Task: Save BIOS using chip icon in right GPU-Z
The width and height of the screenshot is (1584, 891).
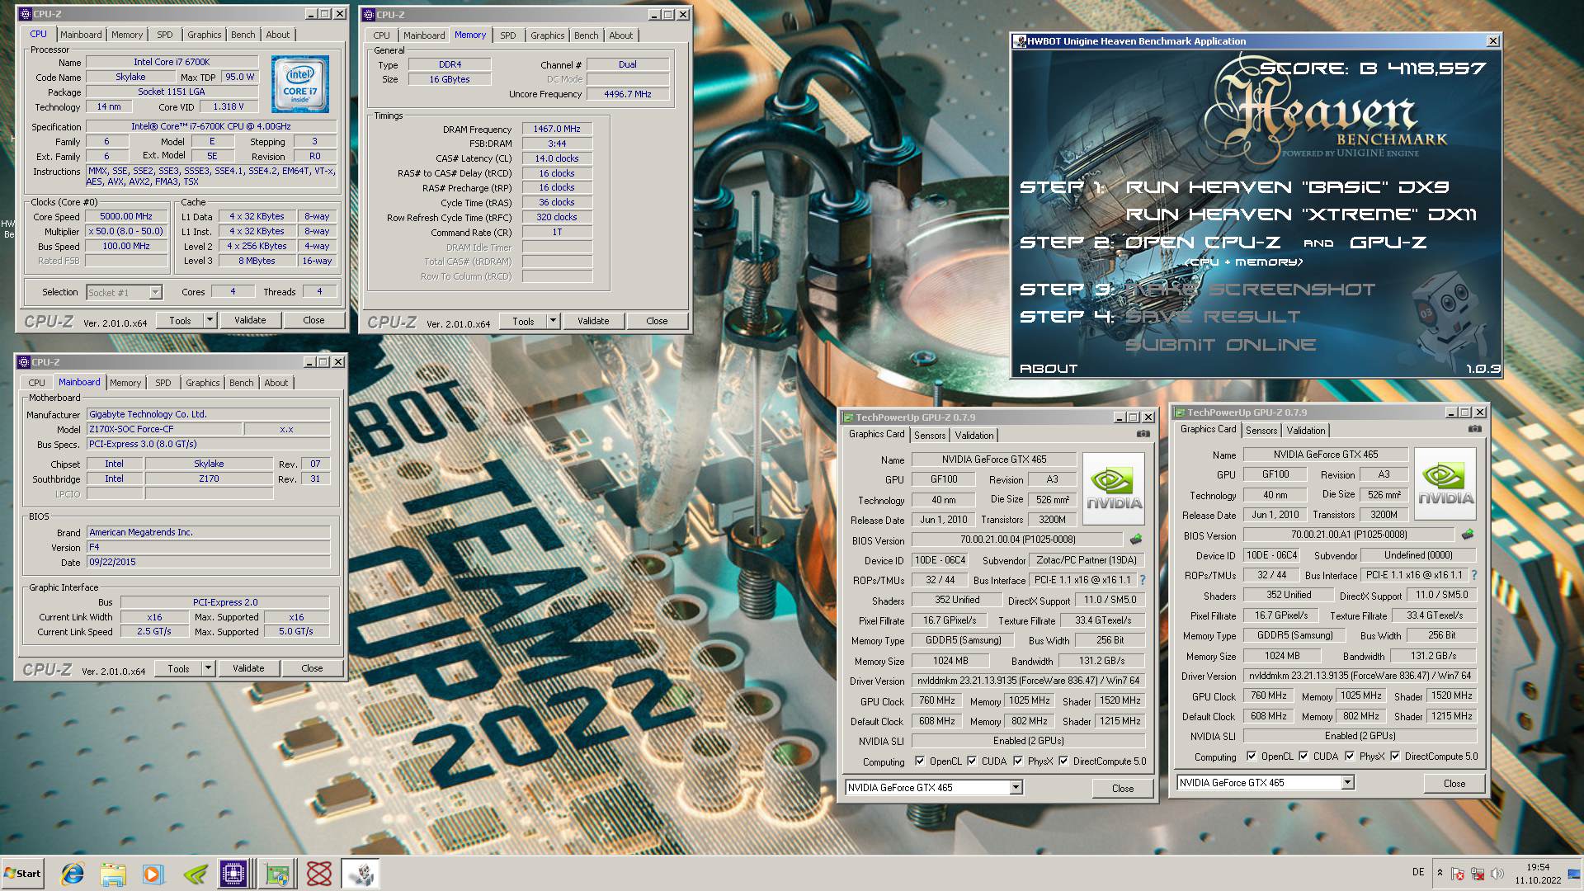Action: [x=1468, y=535]
